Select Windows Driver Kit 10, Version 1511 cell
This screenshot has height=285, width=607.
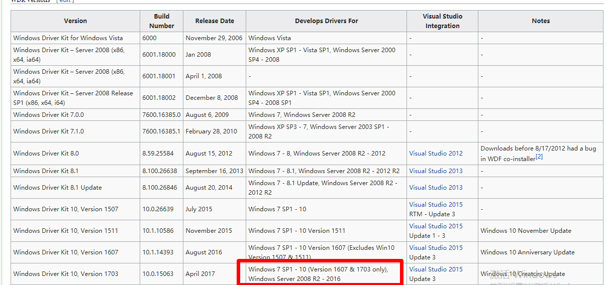[75, 231]
